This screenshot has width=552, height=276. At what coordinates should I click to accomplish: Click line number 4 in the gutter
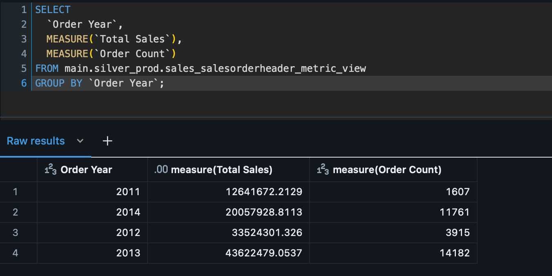pos(24,54)
